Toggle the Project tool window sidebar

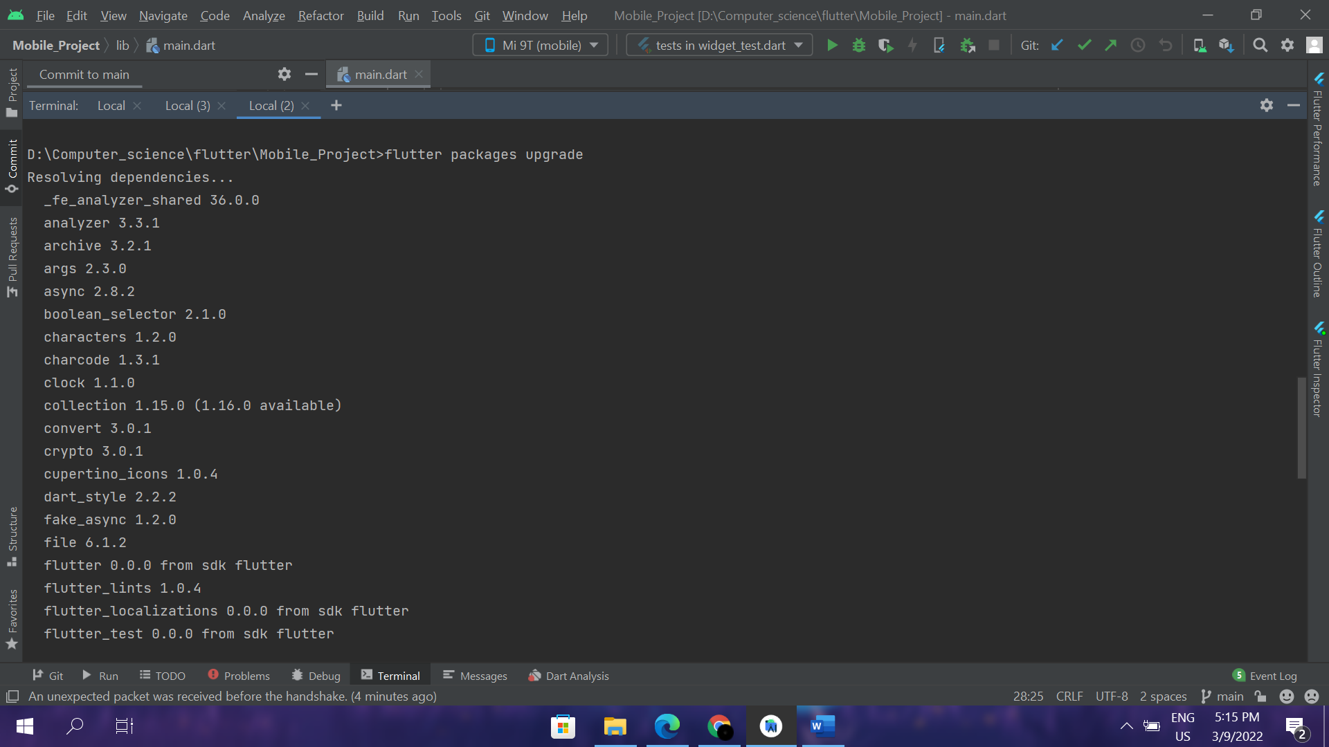click(x=12, y=93)
